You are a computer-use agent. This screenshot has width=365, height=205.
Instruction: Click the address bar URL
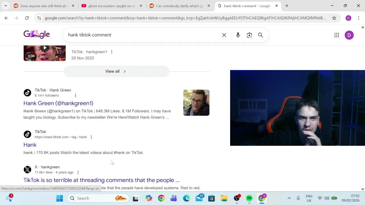pos(185,18)
